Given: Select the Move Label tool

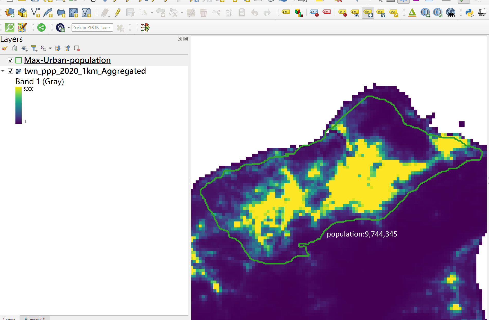Looking at the screenshot, I should pos(368,13).
